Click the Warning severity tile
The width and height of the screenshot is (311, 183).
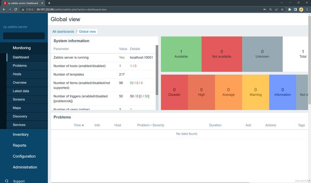(256, 92)
